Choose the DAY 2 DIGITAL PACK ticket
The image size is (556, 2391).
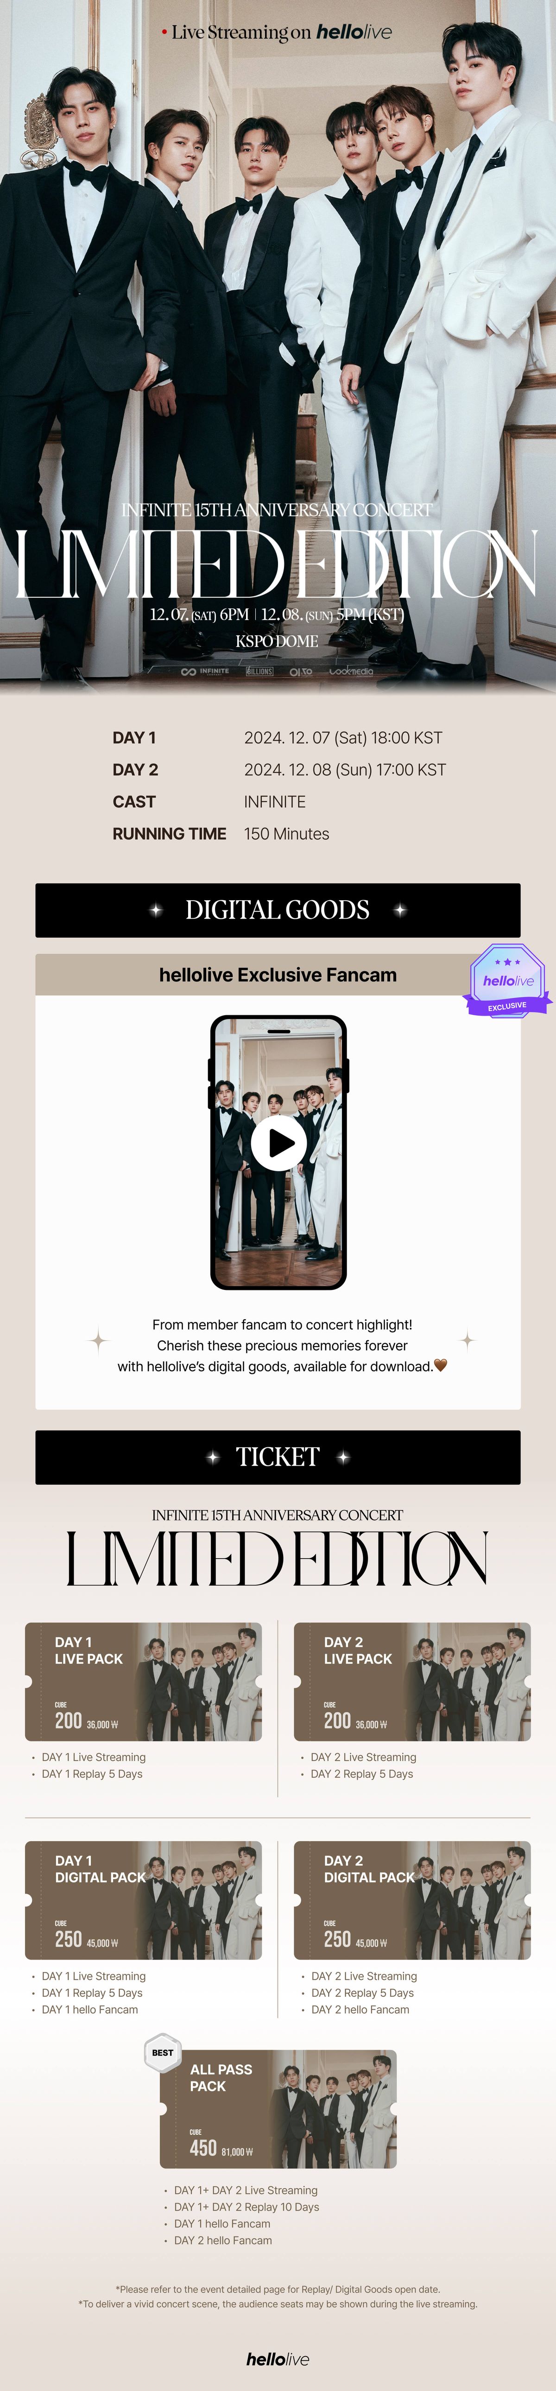[x=412, y=1901]
